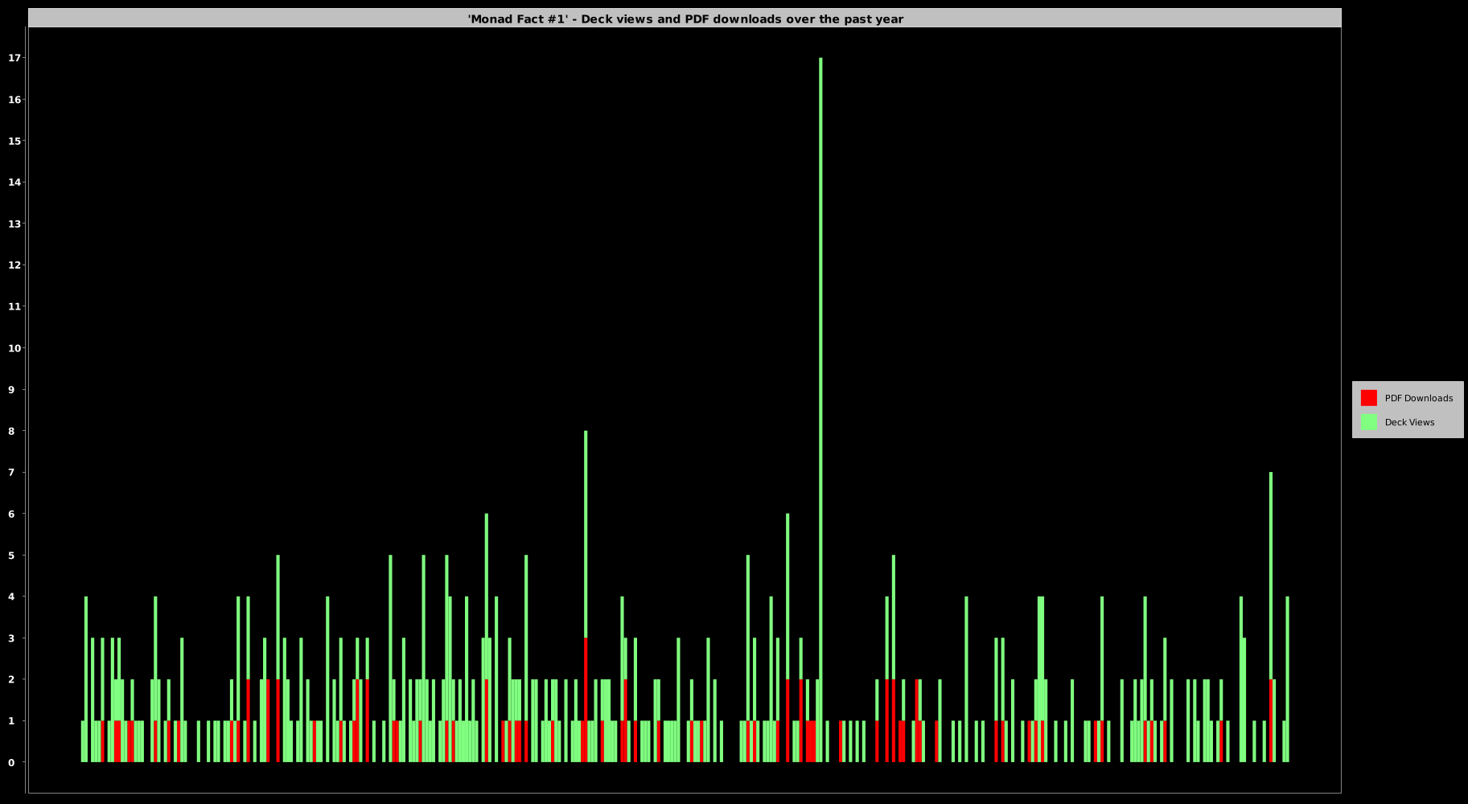Click the y-axis label 15
Viewport: 1468px width, 804px height.
pos(14,141)
